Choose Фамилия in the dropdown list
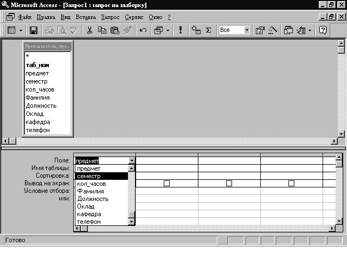The image size is (347, 260). [x=101, y=191]
